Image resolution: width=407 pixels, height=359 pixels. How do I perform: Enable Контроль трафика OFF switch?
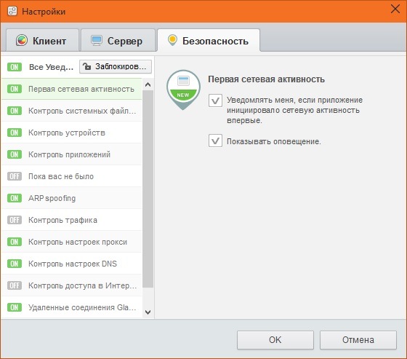[15, 220]
